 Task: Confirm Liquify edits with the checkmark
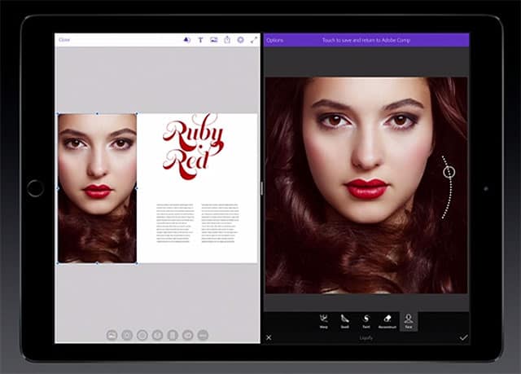tap(463, 337)
